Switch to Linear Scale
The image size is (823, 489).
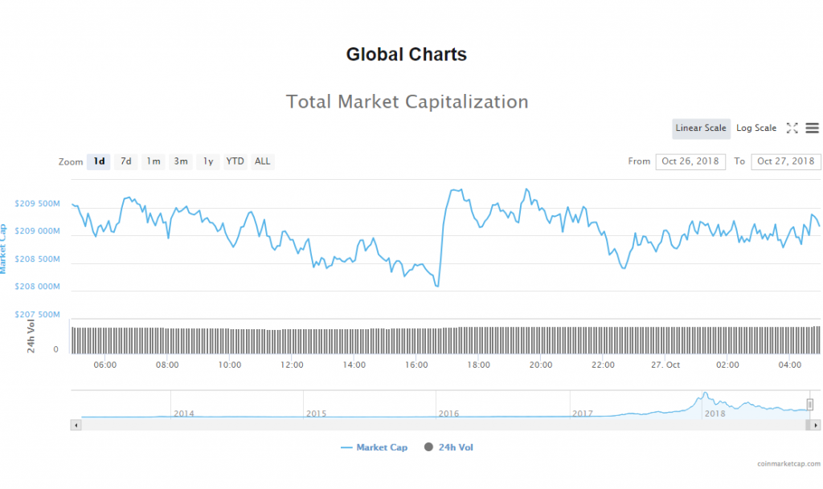pyautogui.click(x=701, y=128)
